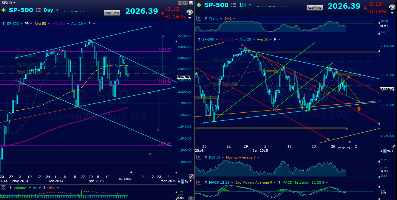Open the list icon beside SP-500 on 1H chart
This screenshot has width=397, height=200.
(234, 5)
